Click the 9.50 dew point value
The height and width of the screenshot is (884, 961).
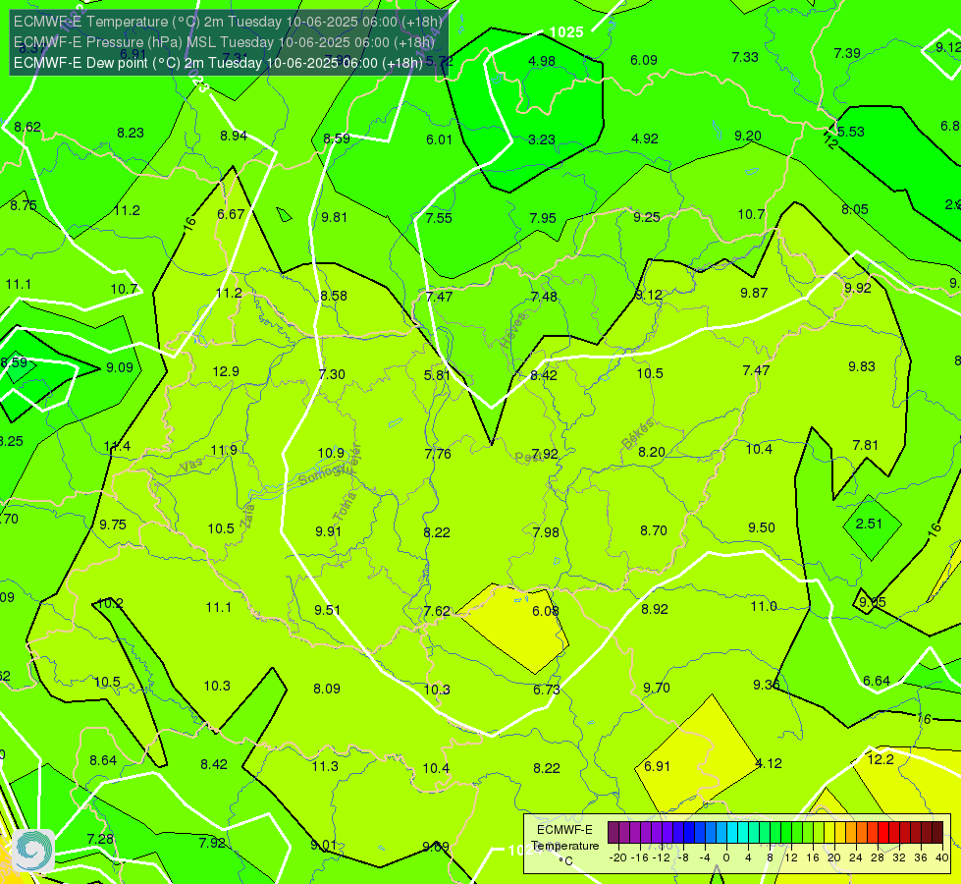(x=762, y=528)
